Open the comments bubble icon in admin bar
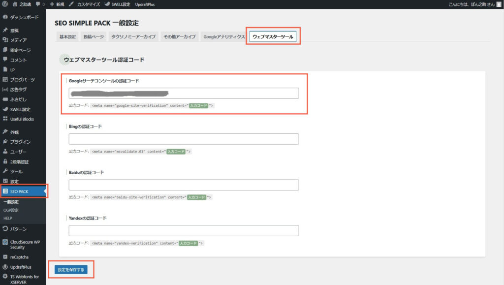This screenshot has width=504, height=285. click(x=38, y=4)
